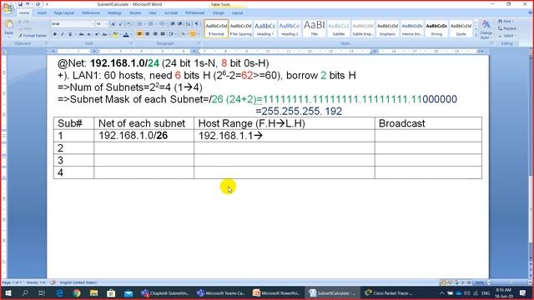The width and height of the screenshot is (534, 300).
Task: Show or hide paragraph marks
Action: (197, 24)
